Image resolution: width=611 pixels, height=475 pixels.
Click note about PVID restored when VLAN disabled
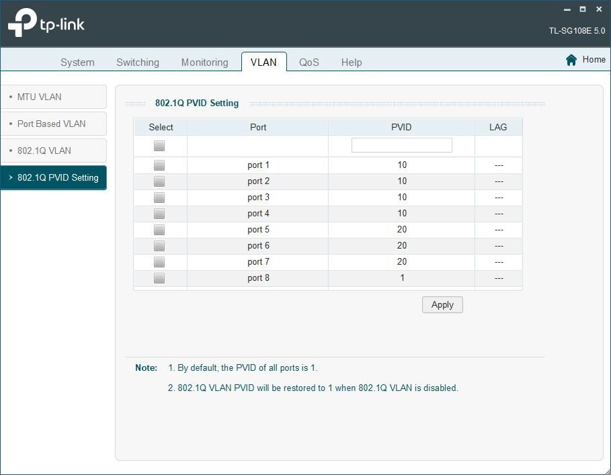click(313, 388)
